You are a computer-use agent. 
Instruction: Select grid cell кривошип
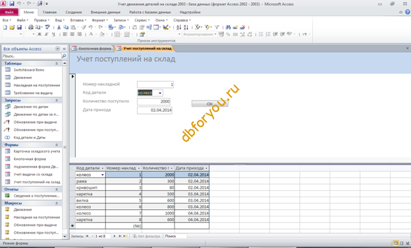coord(90,187)
